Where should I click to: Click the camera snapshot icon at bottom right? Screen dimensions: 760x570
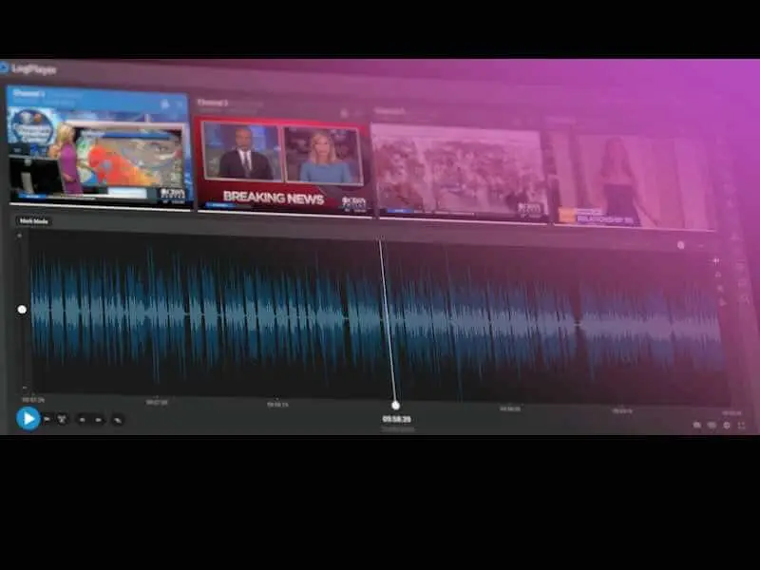pyautogui.click(x=697, y=426)
